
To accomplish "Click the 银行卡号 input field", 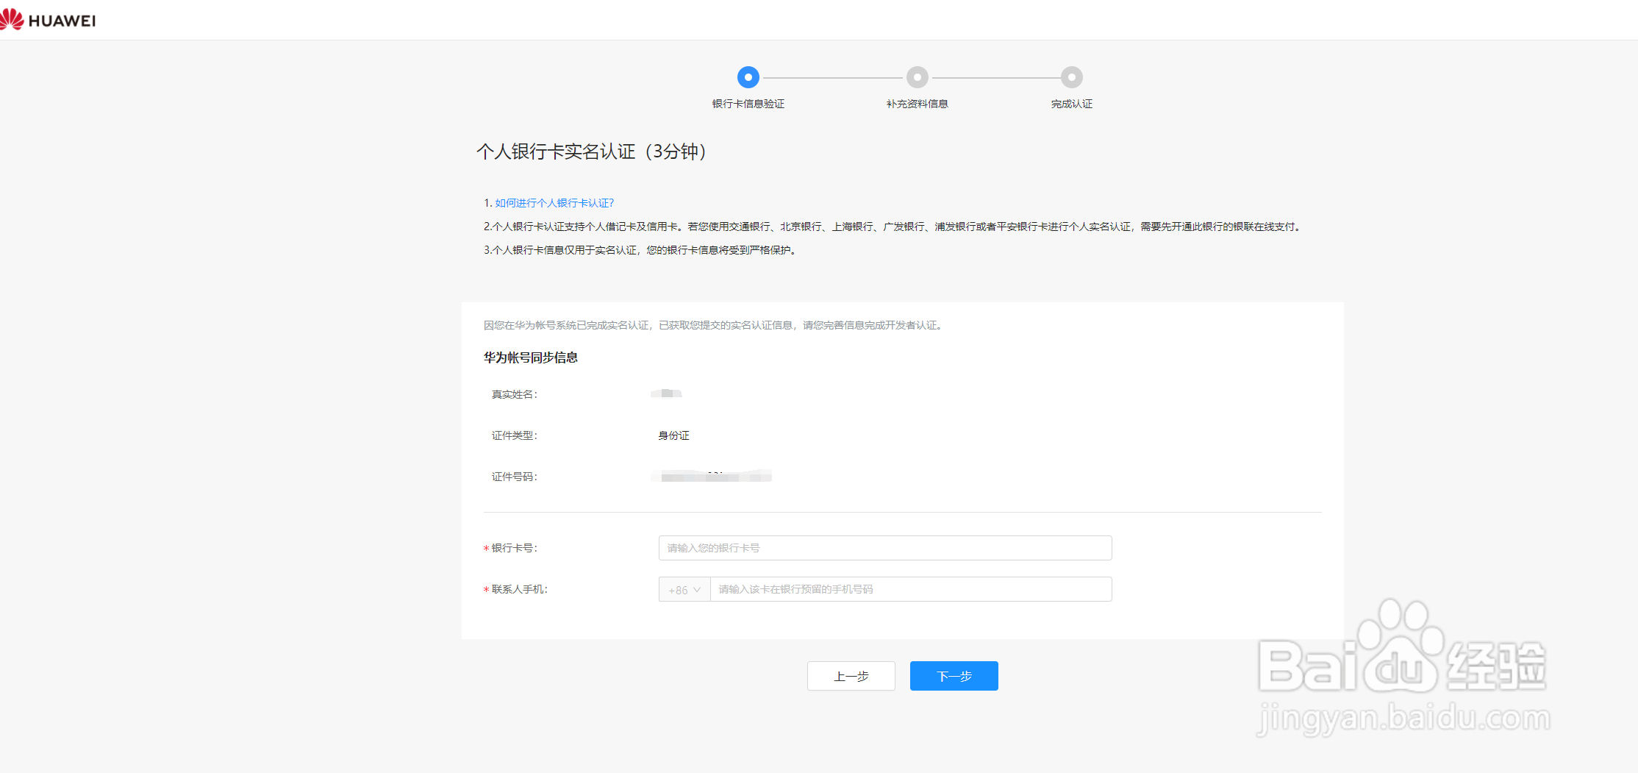I will (x=884, y=548).
